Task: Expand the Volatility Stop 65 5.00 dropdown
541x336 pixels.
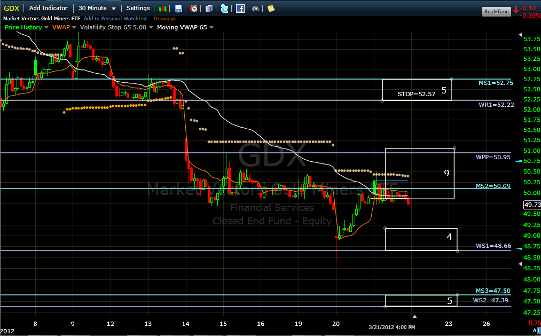Action: click(151, 27)
